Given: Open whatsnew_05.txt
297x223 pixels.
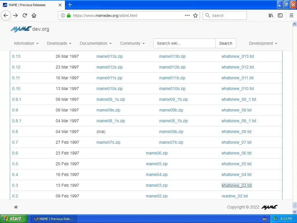Looking at the screenshot, I should point(236,164).
